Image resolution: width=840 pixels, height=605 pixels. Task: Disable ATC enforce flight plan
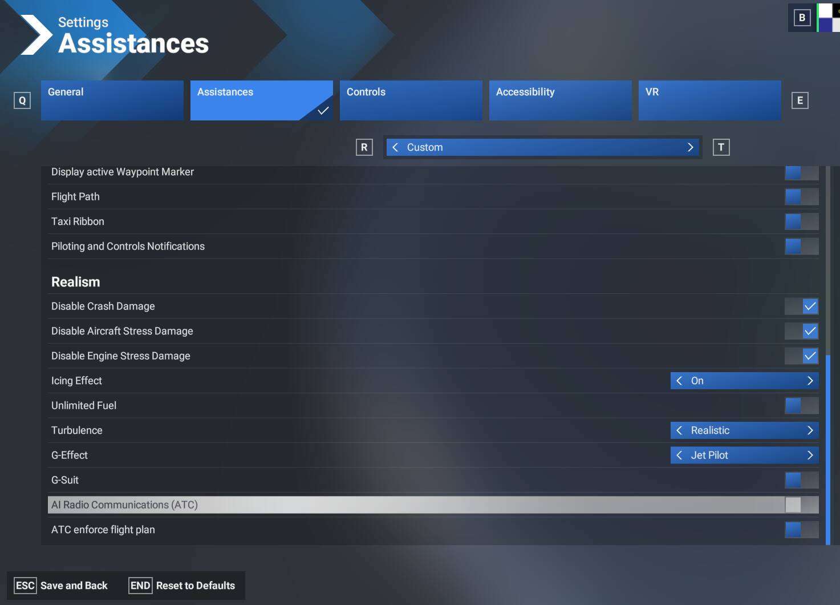pos(802,530)
